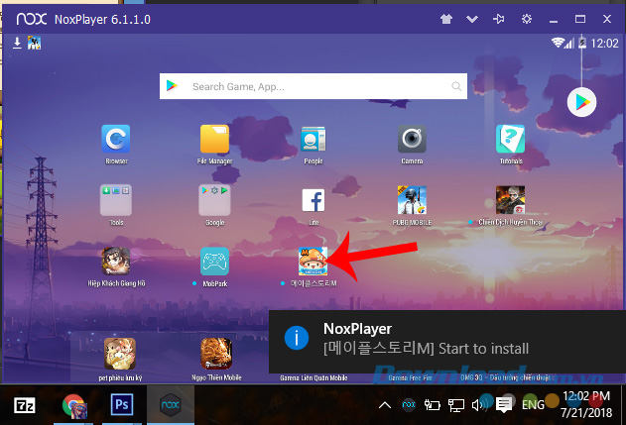The width and height of the screenshot is (626, 425).
Task: Open the Tools folder
Action: (116, 200)
